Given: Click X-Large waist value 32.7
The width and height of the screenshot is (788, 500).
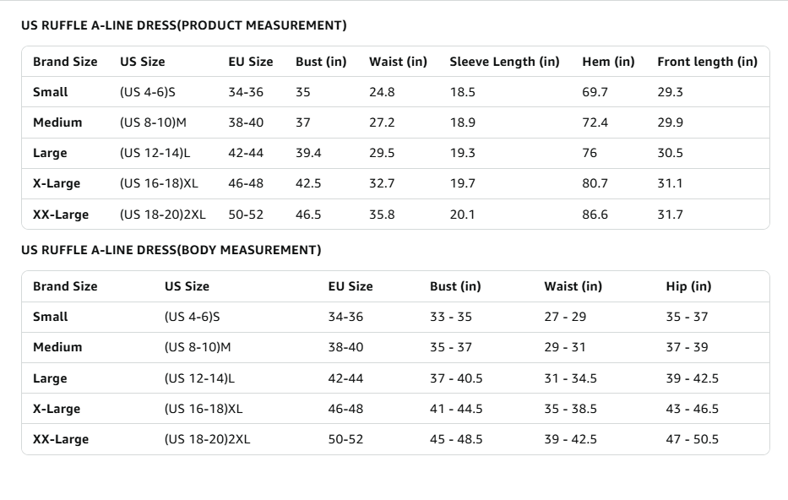Looking at the screenshot, I should pyautogui.click(x=382, y=183).
